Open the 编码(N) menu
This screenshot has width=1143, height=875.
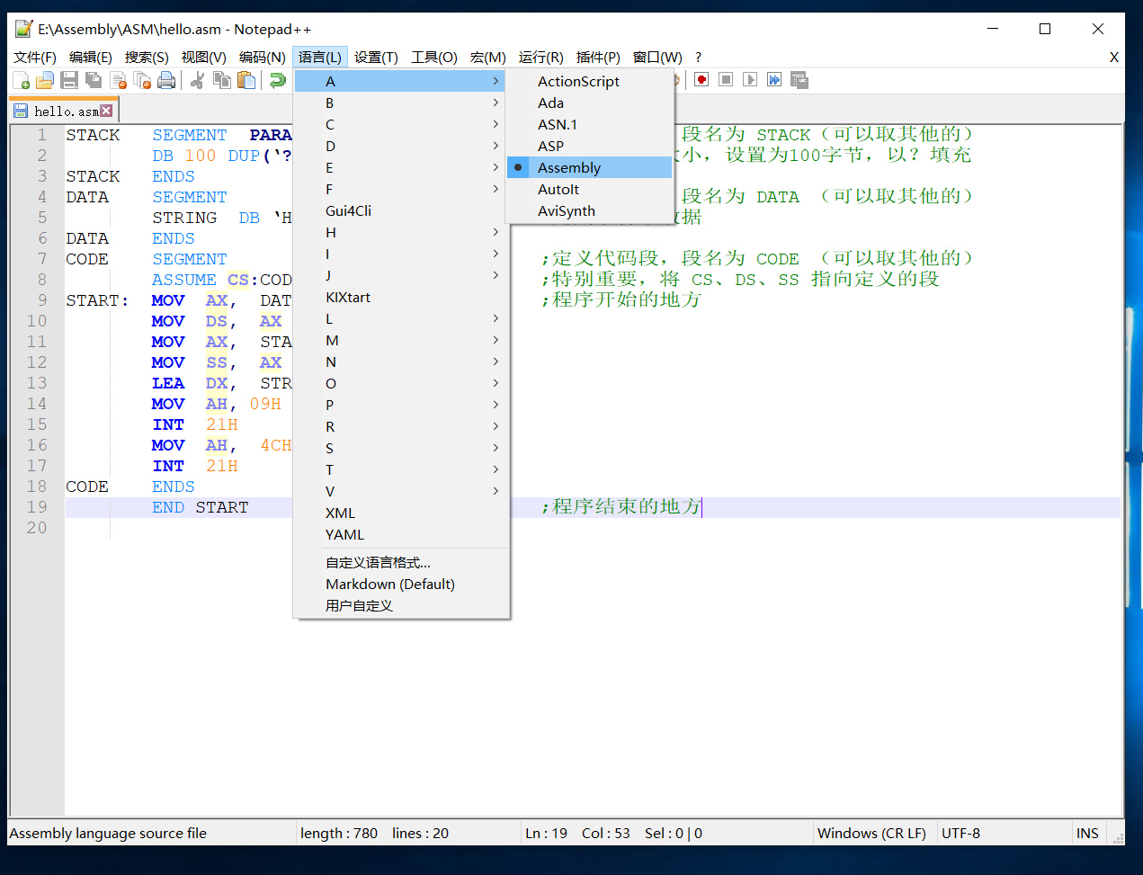[x=263, y=57]
